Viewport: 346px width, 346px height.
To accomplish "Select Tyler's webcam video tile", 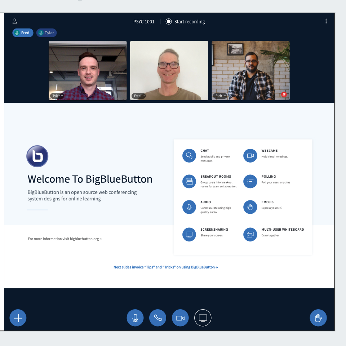I will pyautogui.click(x=88, y=70).
